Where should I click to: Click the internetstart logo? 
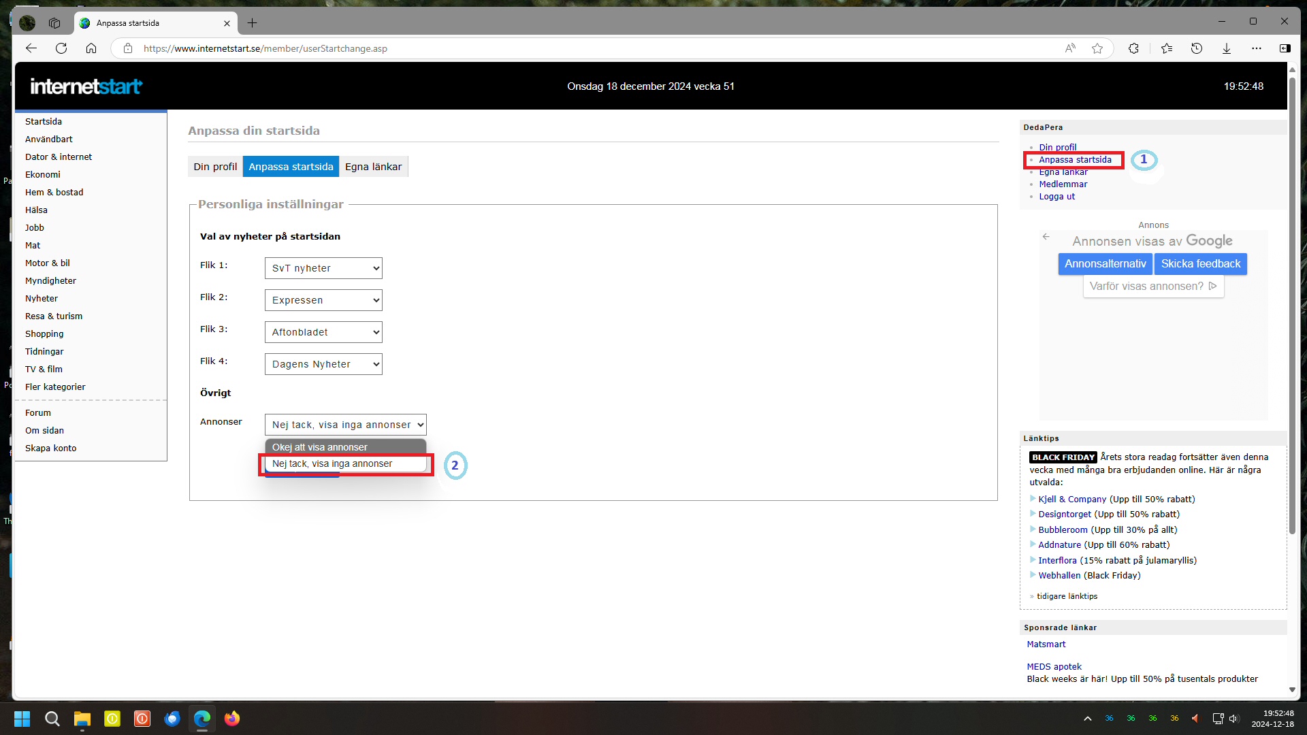(x=86, y=86)
